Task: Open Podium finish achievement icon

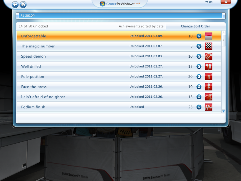Action: click(x=209, y=107)
